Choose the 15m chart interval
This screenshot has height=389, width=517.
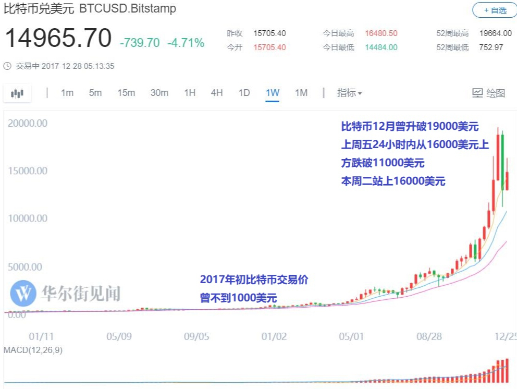[126, 93]
